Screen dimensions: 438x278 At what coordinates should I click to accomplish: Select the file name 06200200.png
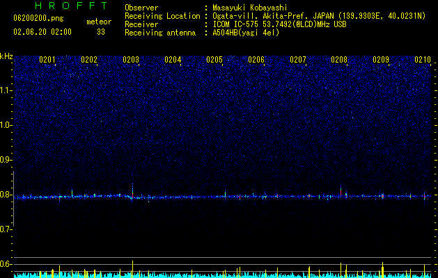[x=38, y=19]
